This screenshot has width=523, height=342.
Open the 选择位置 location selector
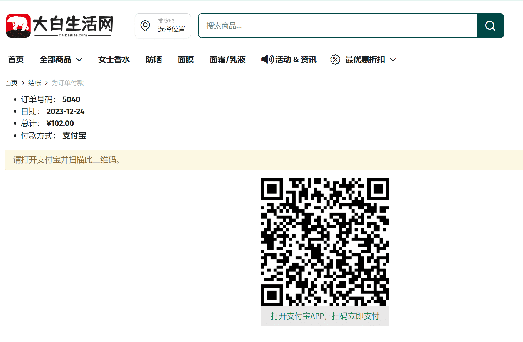pyautogui.click(x=171, y=29)
